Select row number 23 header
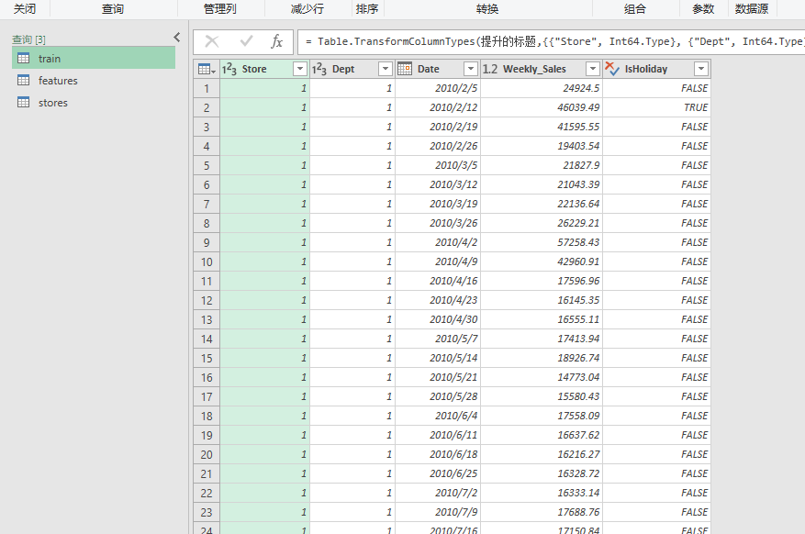 (207, 512)
